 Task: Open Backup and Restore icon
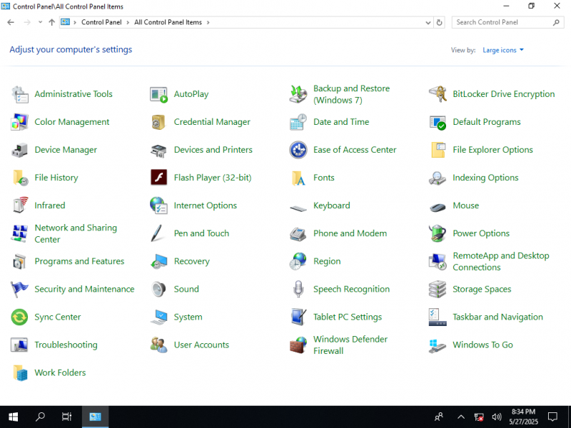tap(298, 94)
